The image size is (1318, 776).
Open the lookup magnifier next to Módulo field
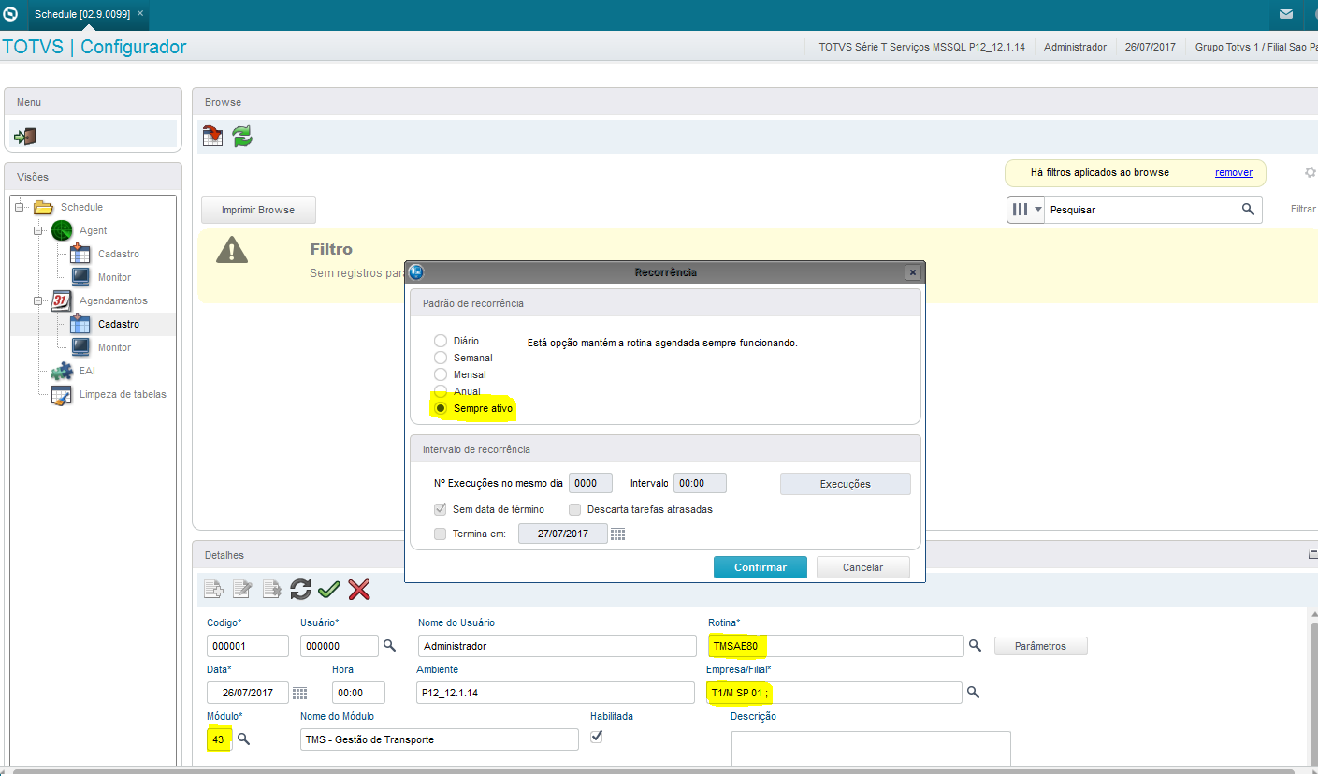[243, 739]
